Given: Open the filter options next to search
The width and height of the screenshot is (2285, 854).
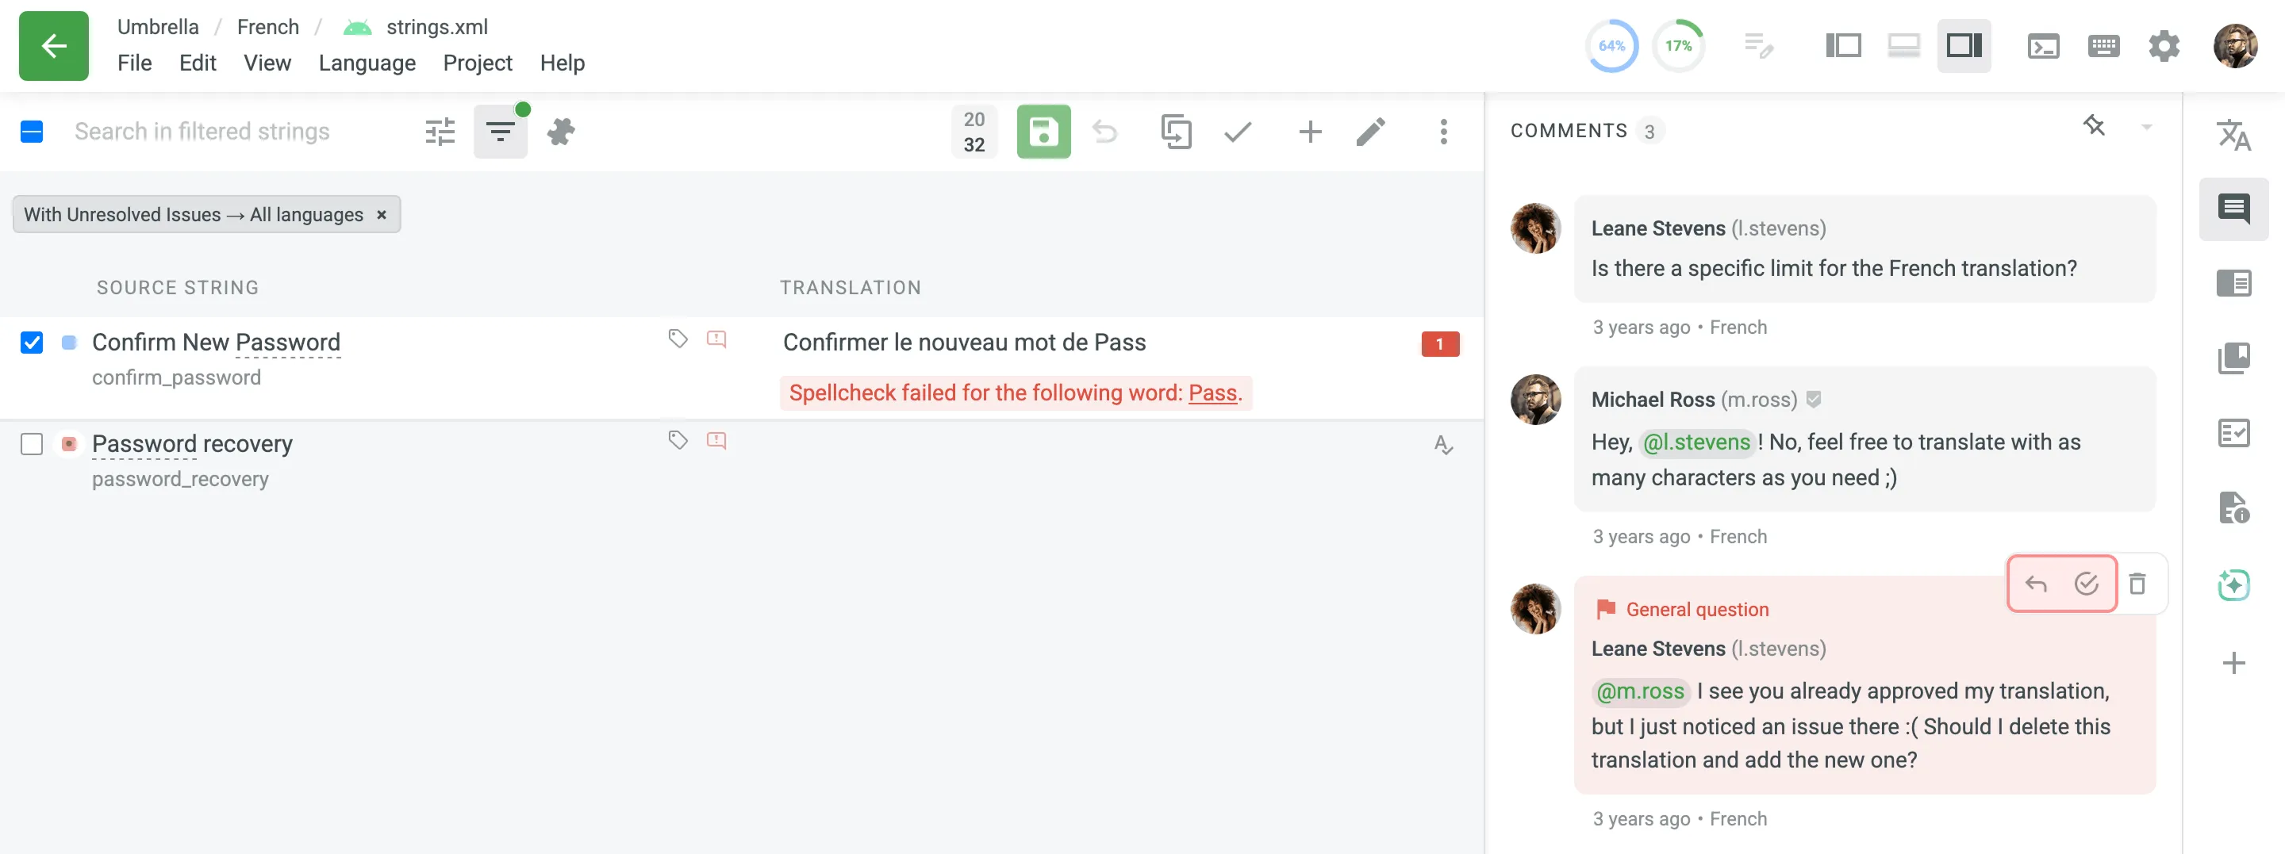Looking at the screenshot, I should click(x=439, y=132).
